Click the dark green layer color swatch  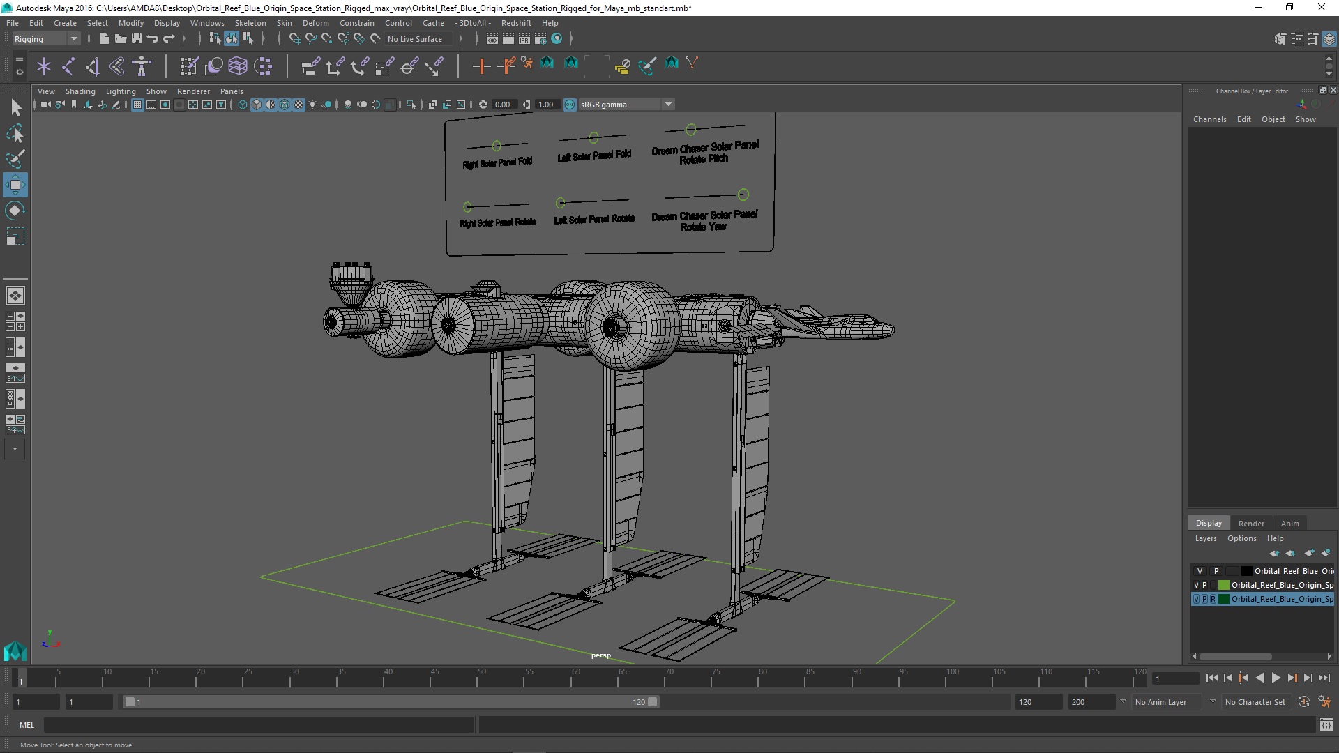tap(1223, 599)
